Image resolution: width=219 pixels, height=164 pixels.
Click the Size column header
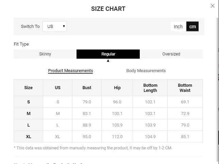(29, 88)
